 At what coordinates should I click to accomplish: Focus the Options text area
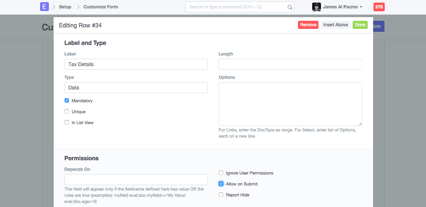[290, 104]
